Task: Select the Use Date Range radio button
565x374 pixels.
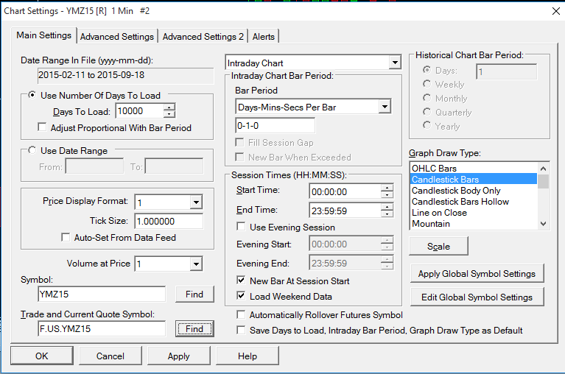Action: tap(32, 150)
